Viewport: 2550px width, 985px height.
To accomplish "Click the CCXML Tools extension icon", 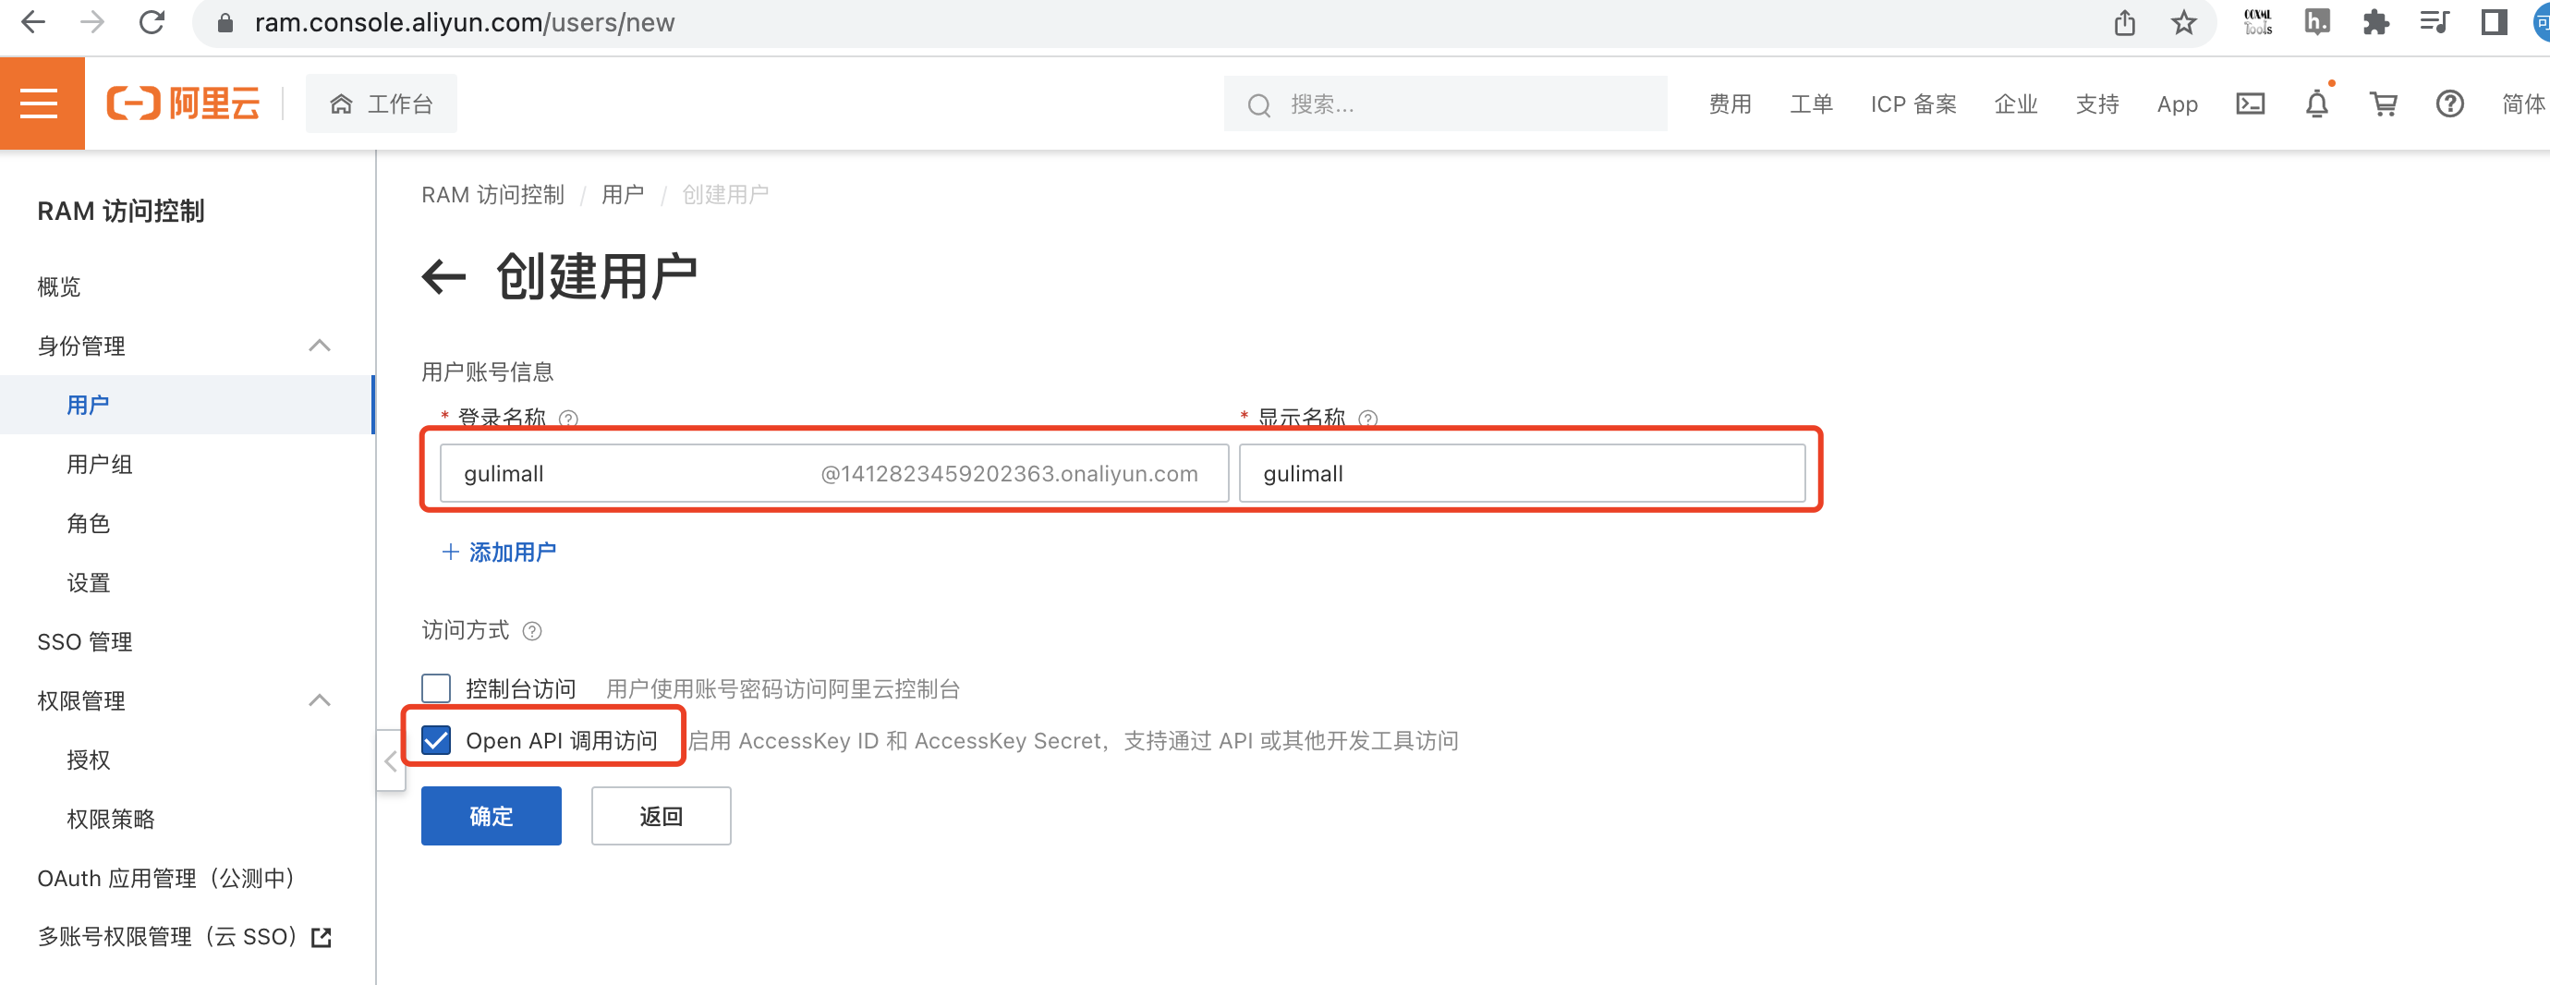I will point(2258,22).
